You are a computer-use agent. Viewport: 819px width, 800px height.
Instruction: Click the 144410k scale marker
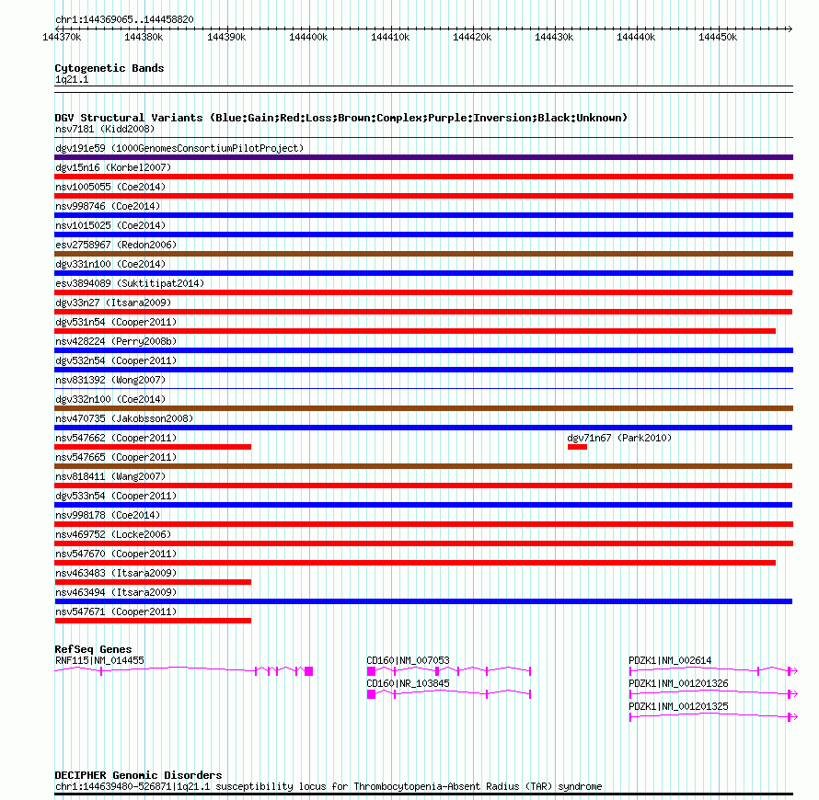point(390,37)
